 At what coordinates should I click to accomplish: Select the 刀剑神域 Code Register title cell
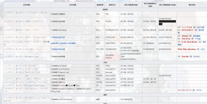pyautogui.click(x=73, y=69)
